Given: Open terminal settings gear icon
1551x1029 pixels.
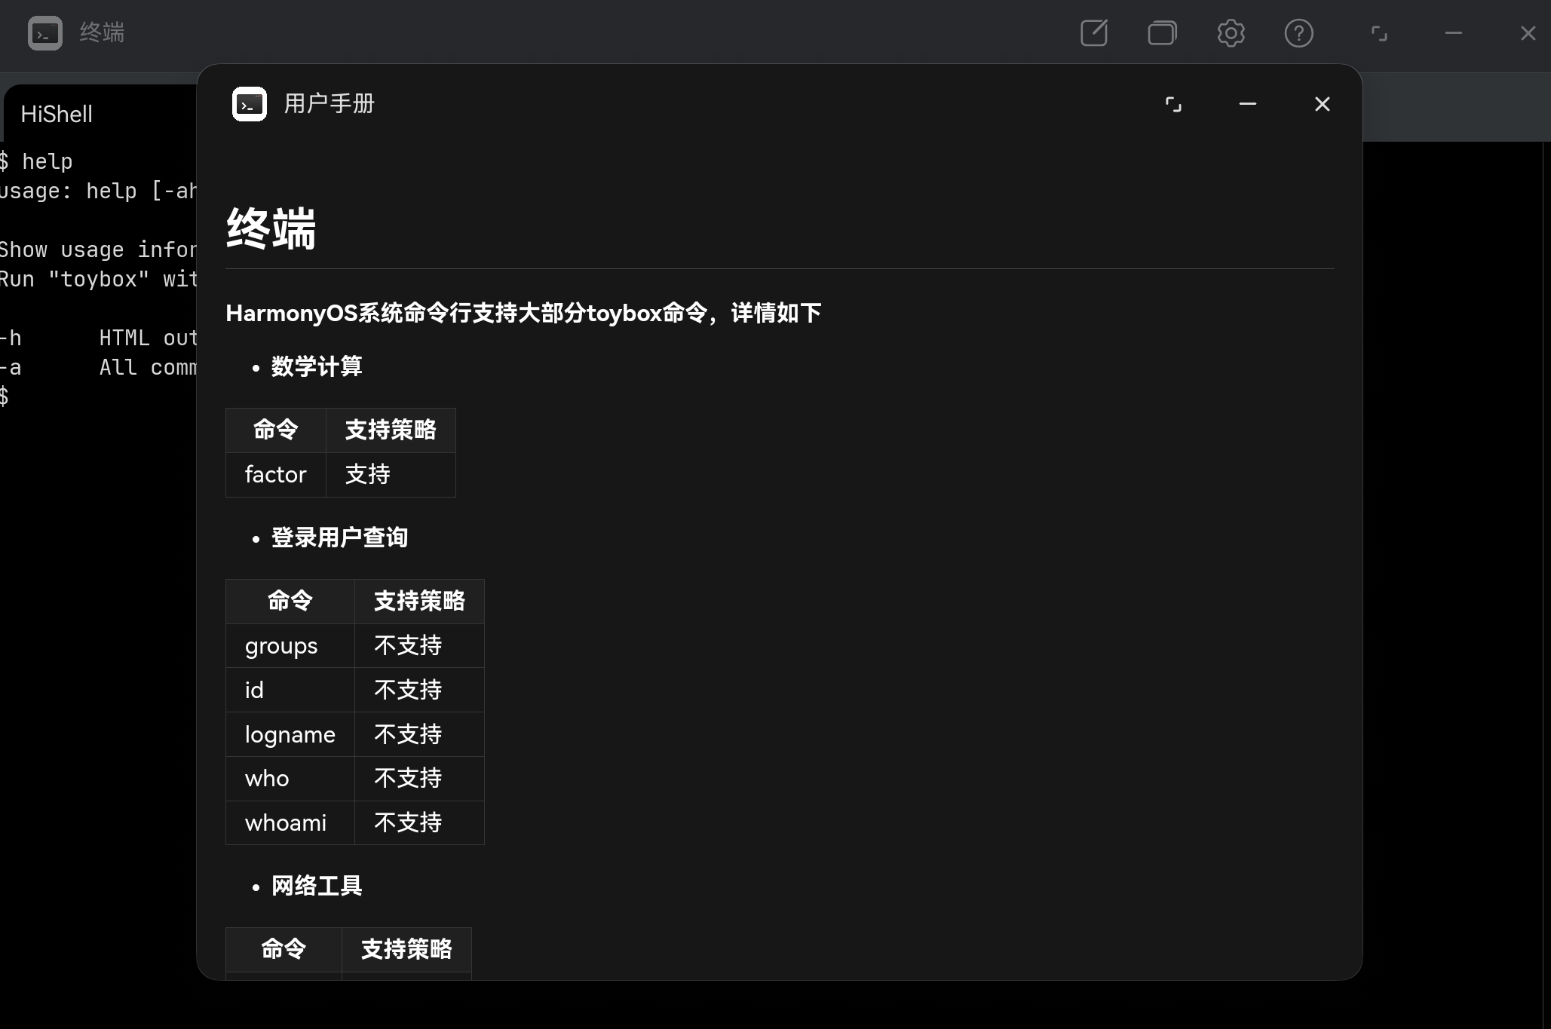Looking at the screenshot, I should pyautogui.click(x=1231, y=33).
